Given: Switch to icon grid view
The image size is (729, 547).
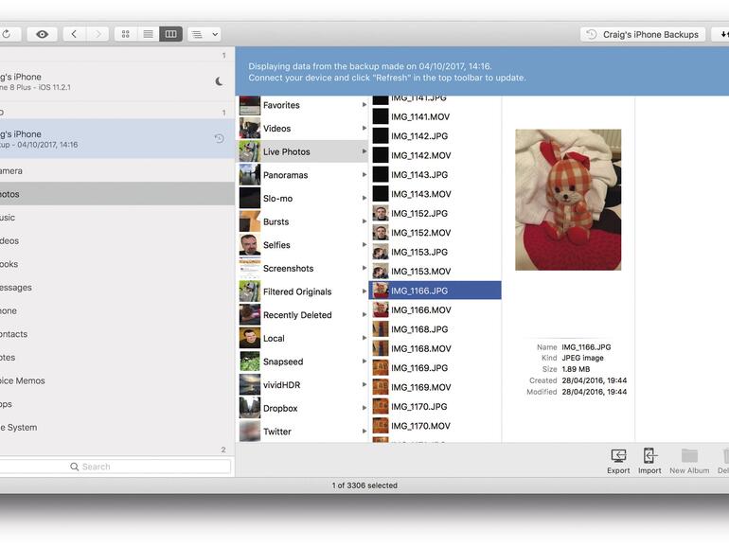Looking at the screenshot, I should [x=126, y=34].
